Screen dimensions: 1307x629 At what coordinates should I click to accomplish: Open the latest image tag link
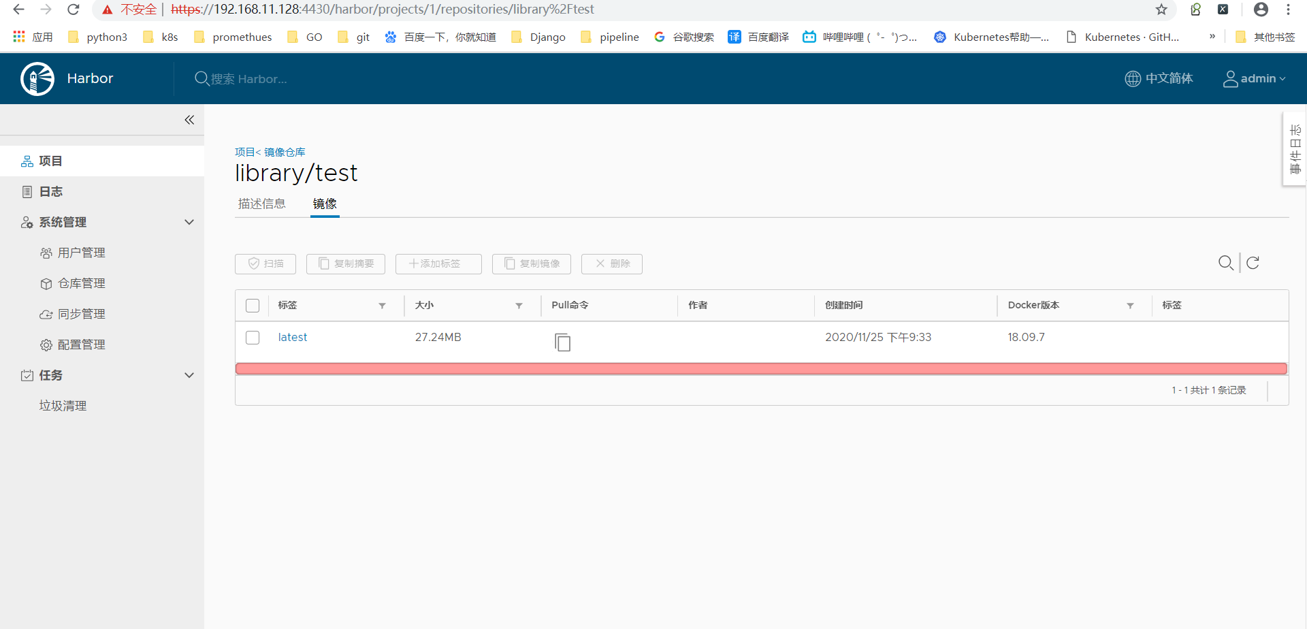point(292,337)
